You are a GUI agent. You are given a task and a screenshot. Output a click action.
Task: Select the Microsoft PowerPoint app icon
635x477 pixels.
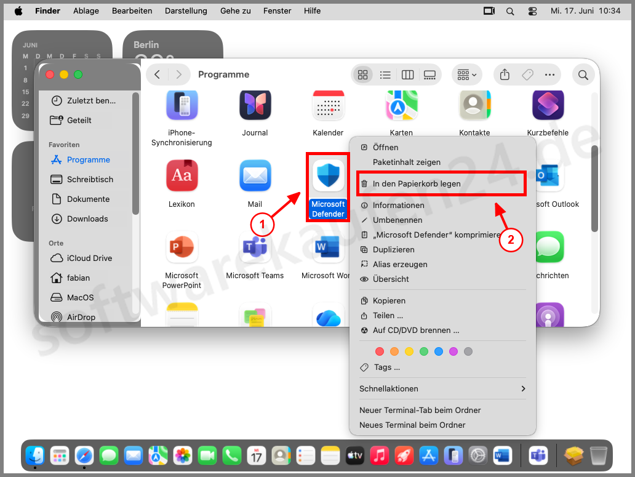(x=182, y=247)
